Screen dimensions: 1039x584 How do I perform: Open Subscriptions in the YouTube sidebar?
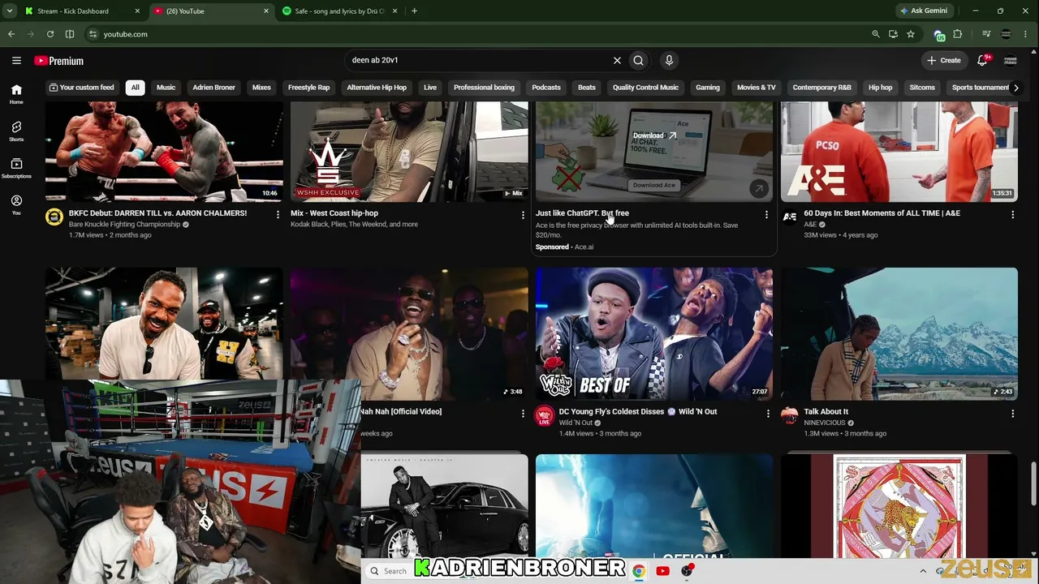coord(16,168)
